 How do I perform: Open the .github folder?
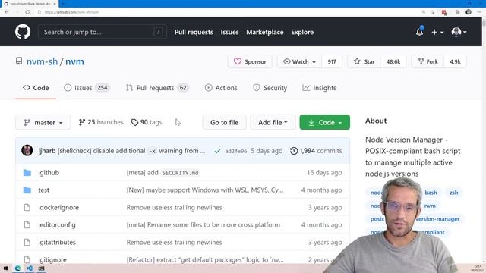(x=49, y=172)
